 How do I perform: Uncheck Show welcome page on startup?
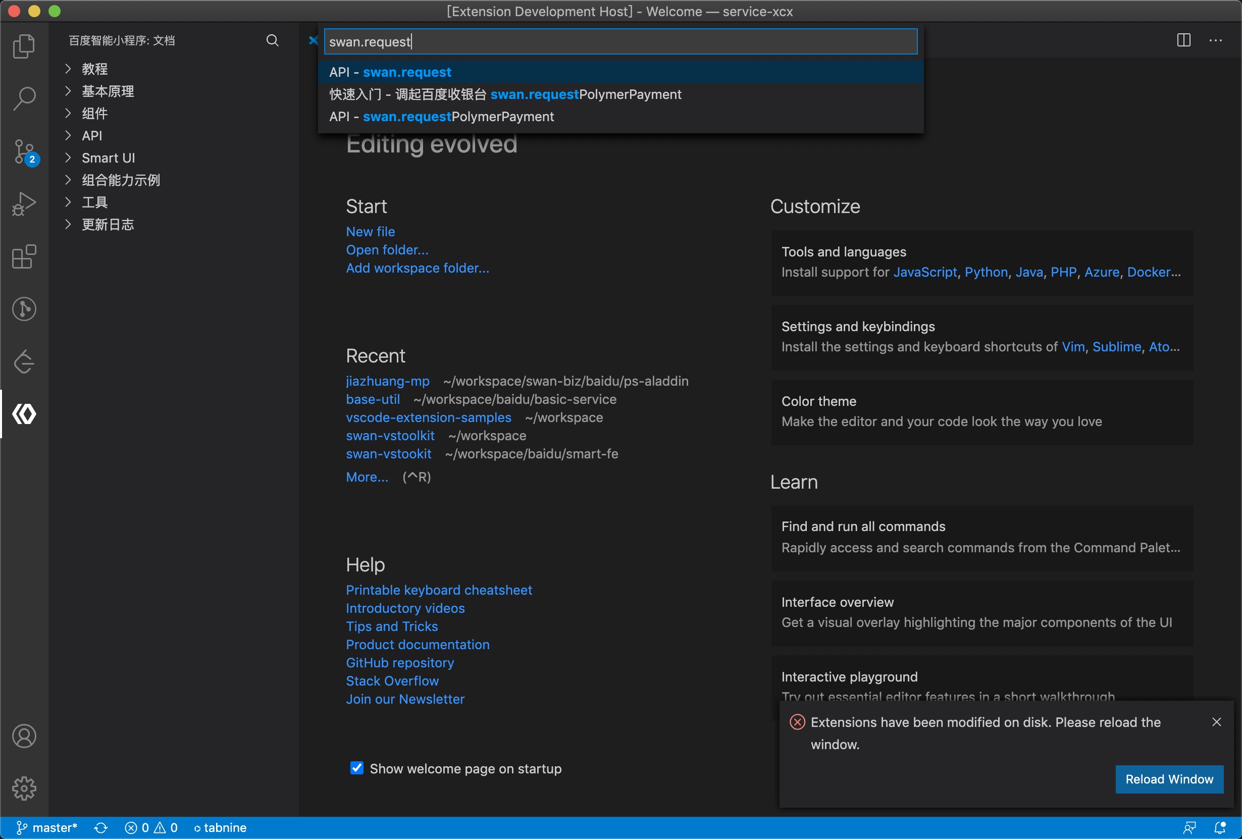pyautogui.click(x=356, y=768)
